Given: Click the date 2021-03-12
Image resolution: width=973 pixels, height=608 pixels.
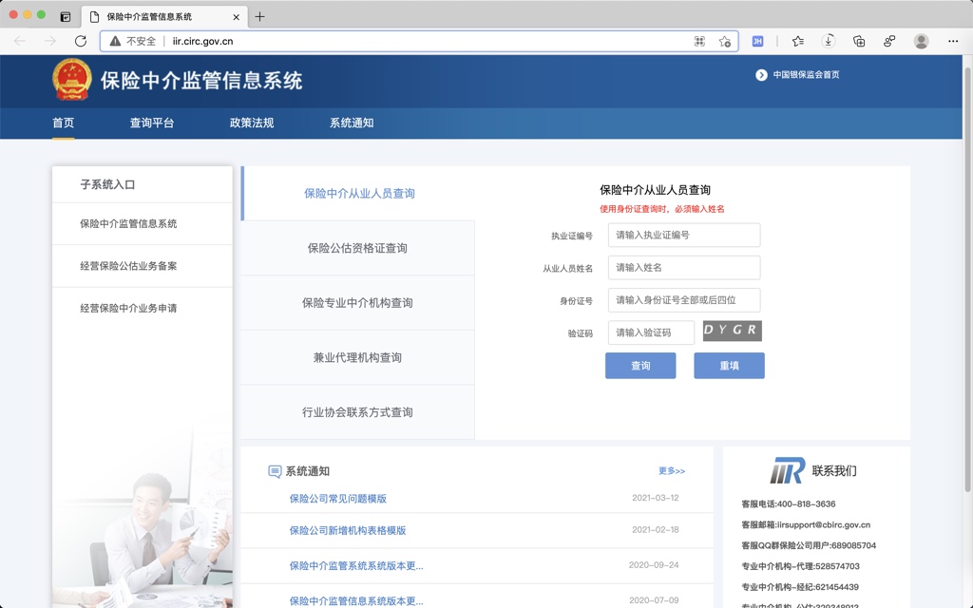Looking at the screenshot, I should pyautogui.click(x=656, y=498).
